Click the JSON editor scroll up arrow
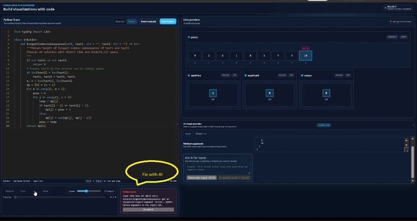417x221 pixels. point(406,140)
